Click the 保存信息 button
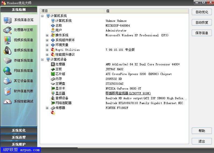The image size is (214, 153). [x=202, y=33]
